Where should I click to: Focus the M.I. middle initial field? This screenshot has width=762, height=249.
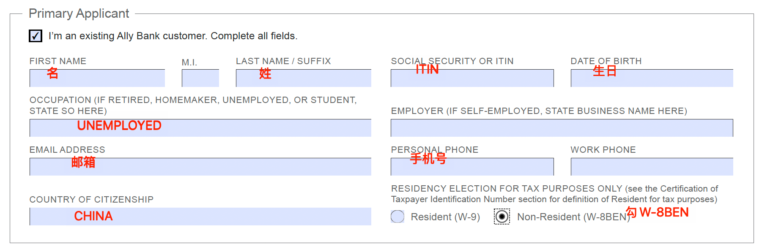point(200,78)
